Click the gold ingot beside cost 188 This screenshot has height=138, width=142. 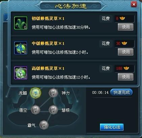[x=126, y=68]
